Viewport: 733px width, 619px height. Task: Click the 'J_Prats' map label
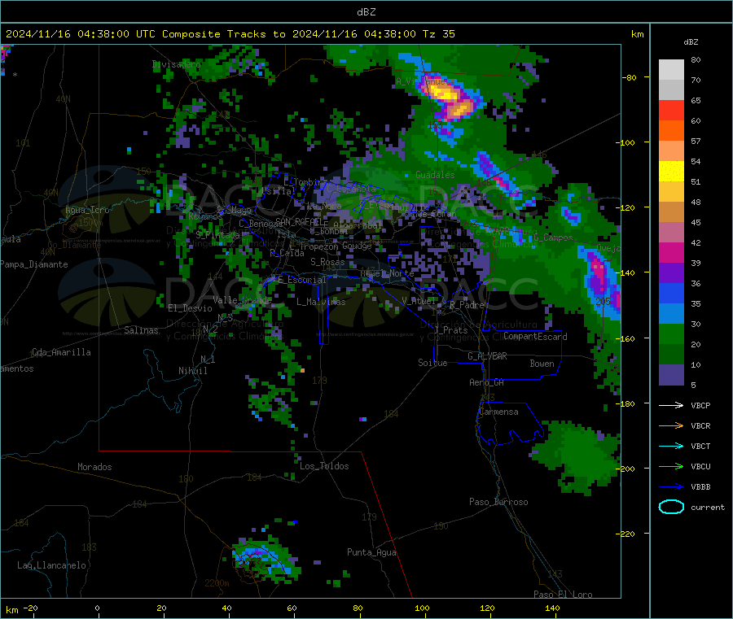pyautogui.click(x=451, y=330)
